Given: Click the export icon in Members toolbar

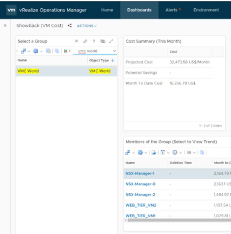Looking at the screenshot, I should (154, 152).
